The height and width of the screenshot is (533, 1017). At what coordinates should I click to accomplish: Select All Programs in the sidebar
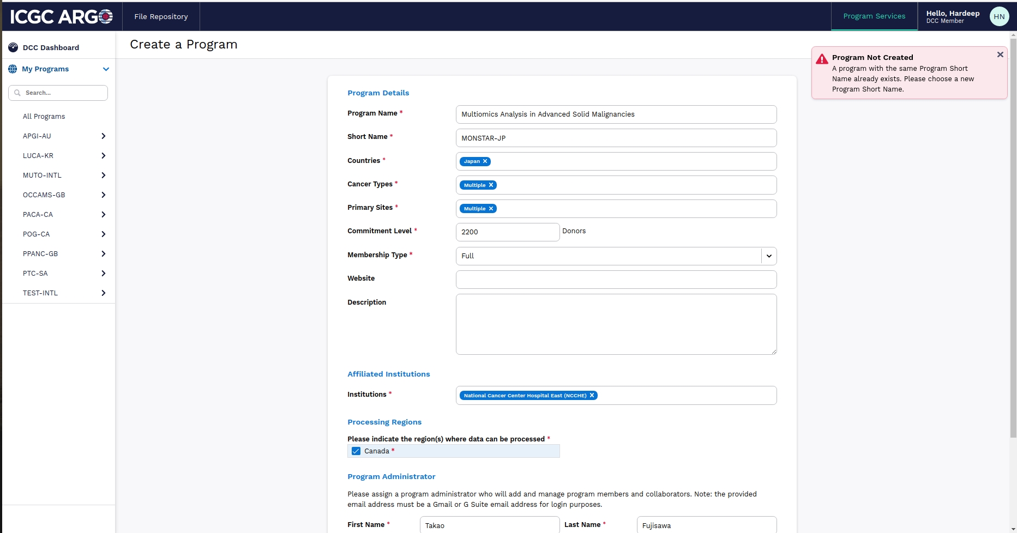44,116
